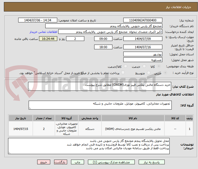This screenshot has width=198, height=169.
Task: Open 'اطلاعات تماس خریدار' link
Action: click(43, 32)
